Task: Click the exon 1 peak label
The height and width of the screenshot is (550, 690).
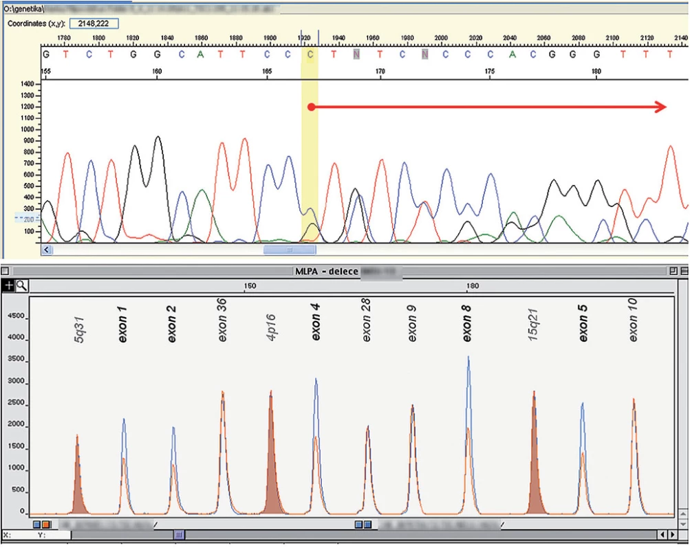Action: [122, 325]
